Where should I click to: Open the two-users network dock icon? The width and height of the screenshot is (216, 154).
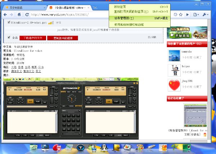92,148
